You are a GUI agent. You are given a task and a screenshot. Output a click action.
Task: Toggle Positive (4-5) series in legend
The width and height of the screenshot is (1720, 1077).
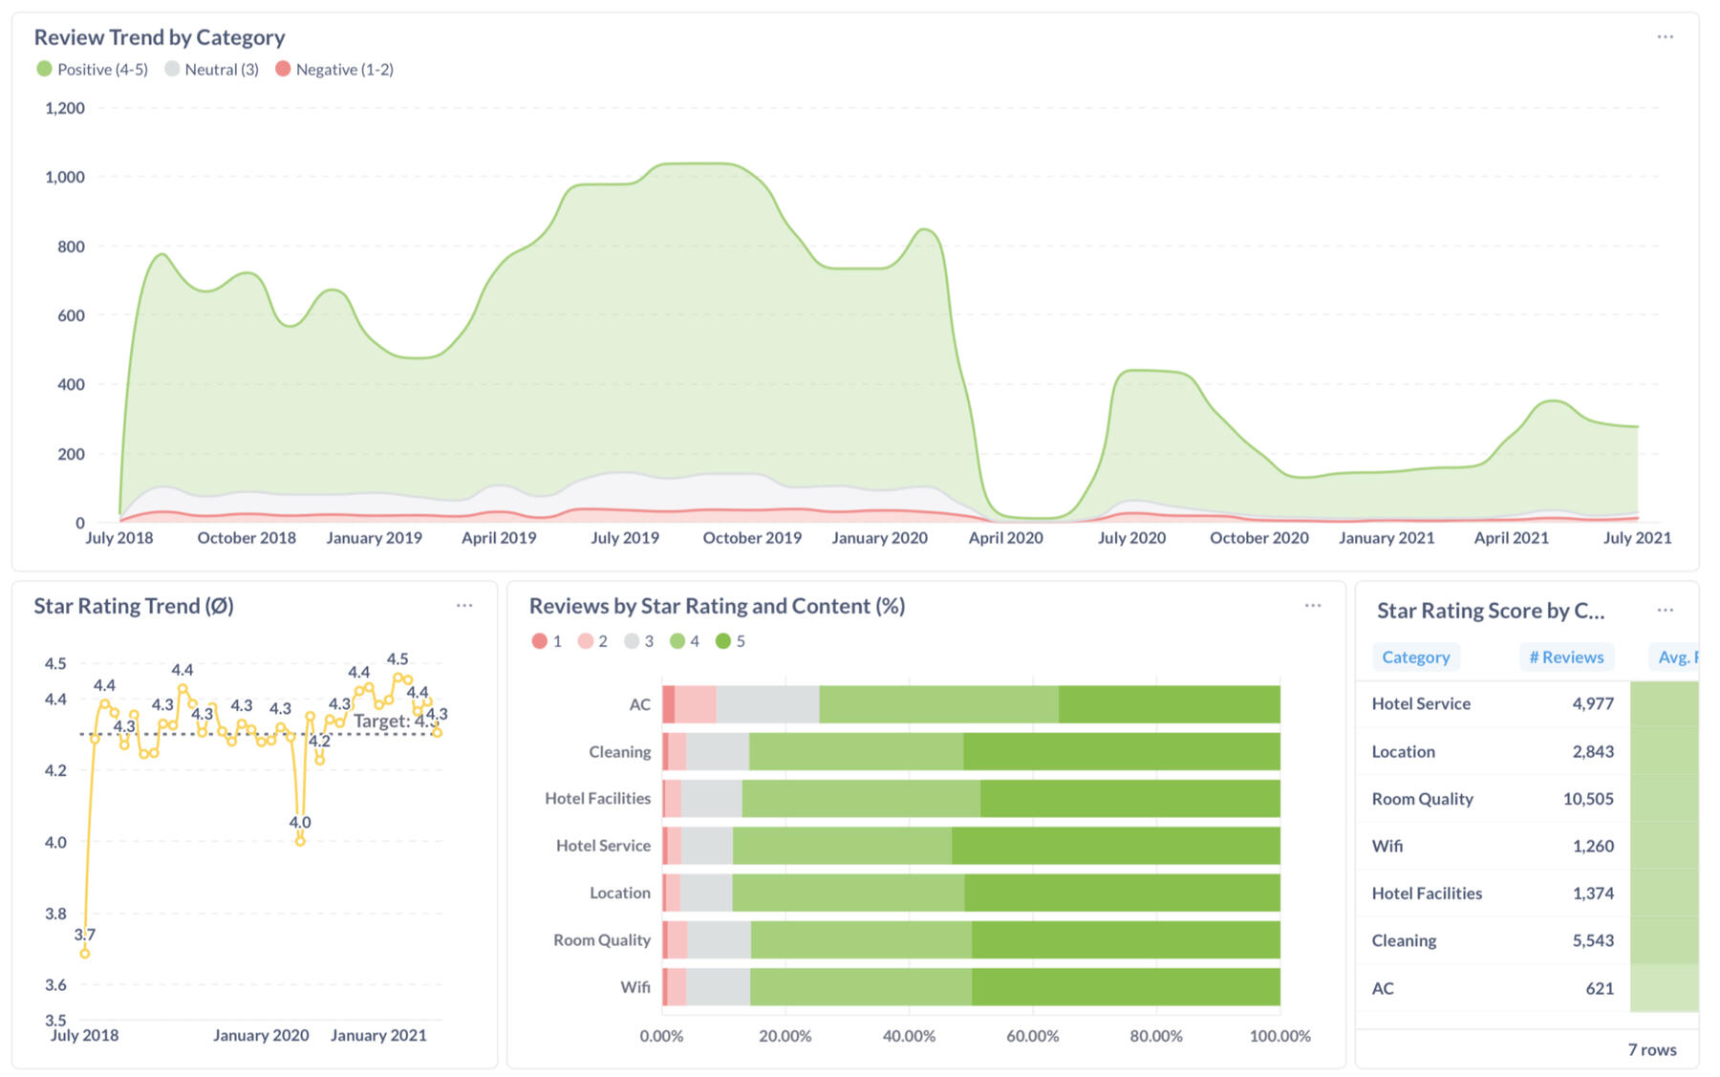click(x=93, y=70)
